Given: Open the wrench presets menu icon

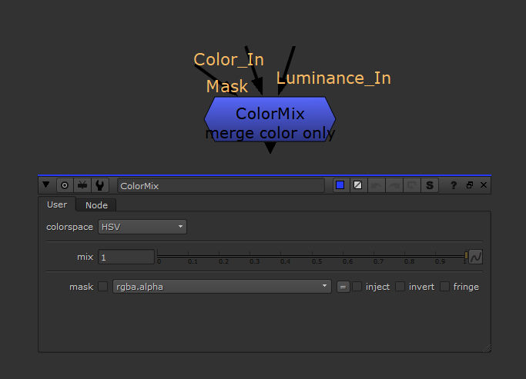Looking at the screenshot, I should point(99,185).
